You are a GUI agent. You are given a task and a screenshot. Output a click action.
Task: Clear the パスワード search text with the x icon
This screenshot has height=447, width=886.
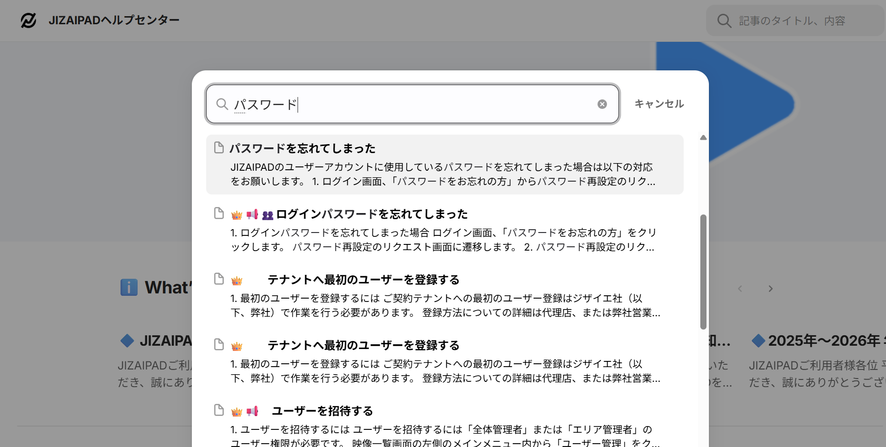(602, 104)
